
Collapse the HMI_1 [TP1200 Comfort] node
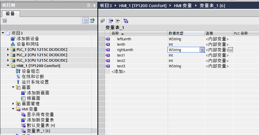click(x=8, y=66)
